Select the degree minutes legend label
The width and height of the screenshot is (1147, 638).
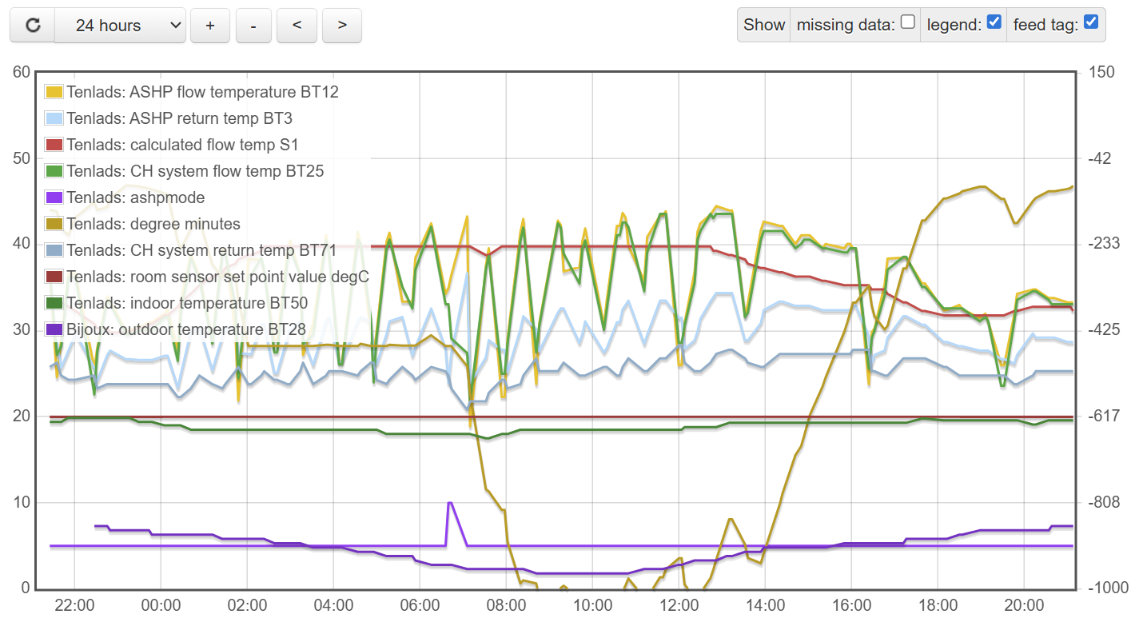[153, 224]
